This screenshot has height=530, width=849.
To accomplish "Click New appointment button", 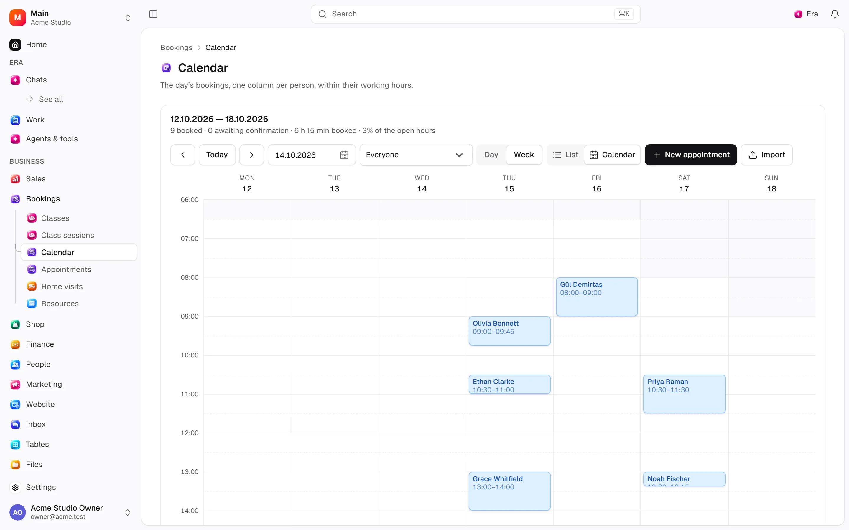I will [x=690, y=155].
